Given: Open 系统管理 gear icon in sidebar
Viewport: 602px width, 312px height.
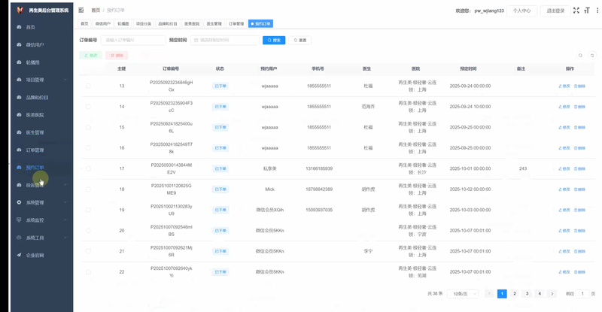Looking at the screenshot, I should pos(19,202).
